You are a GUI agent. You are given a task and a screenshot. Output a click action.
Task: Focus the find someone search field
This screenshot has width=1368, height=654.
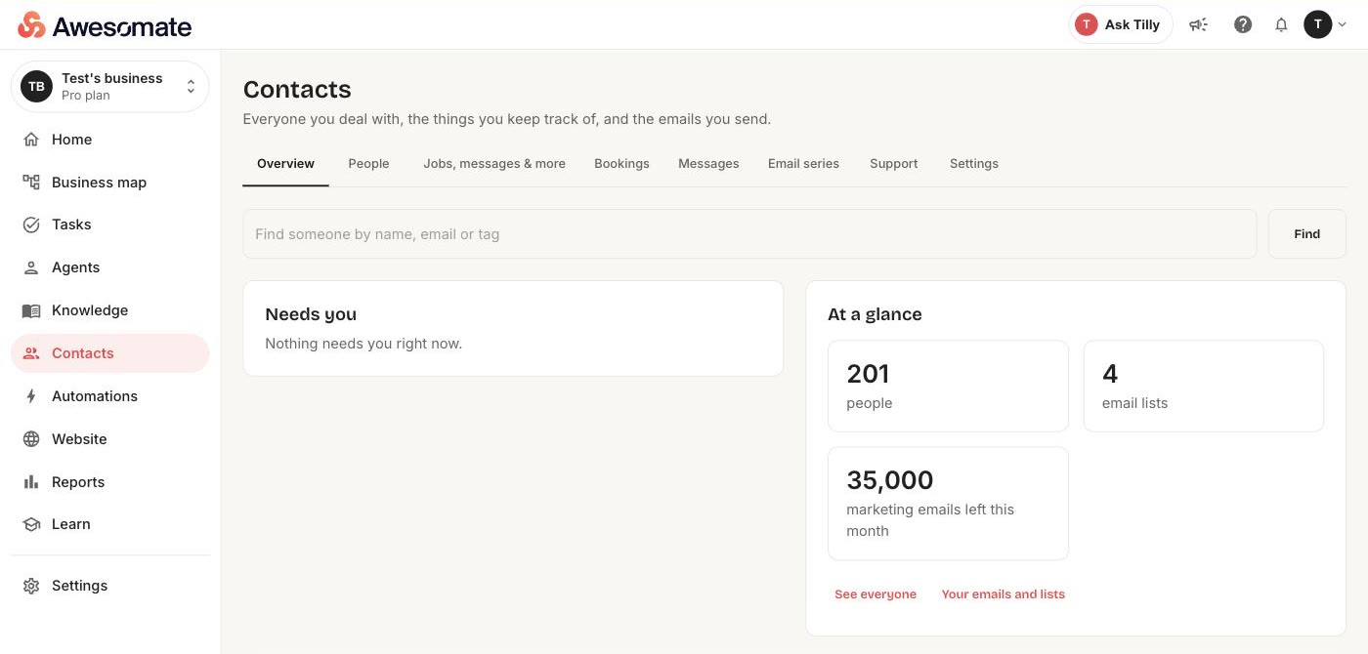click(749, 234)
